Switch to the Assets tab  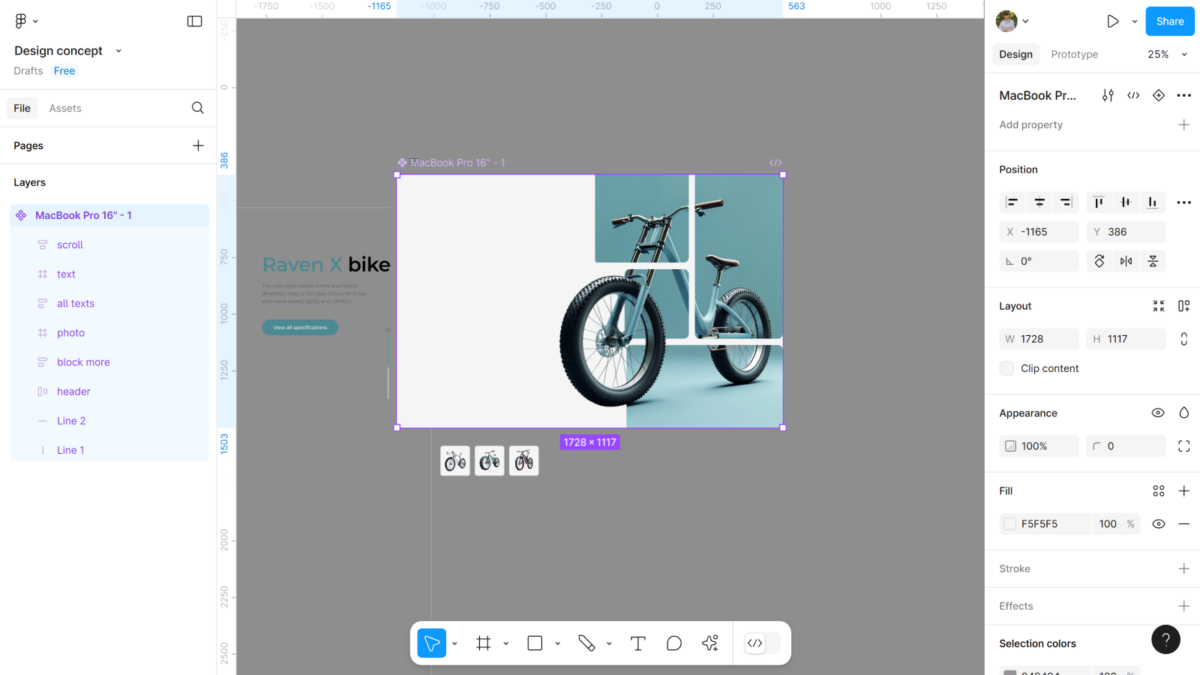coord(65,109)
